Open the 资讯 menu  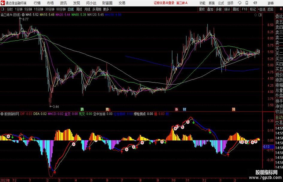63,3
